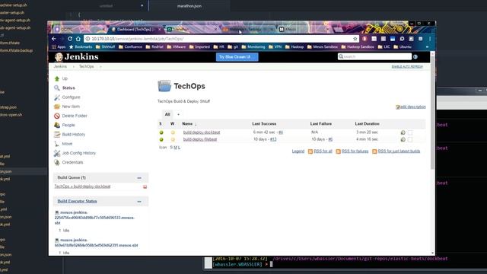Screen dimensions: 487x274
Task: Click the Configure tools icon
Action: click(x=57, y=97)
